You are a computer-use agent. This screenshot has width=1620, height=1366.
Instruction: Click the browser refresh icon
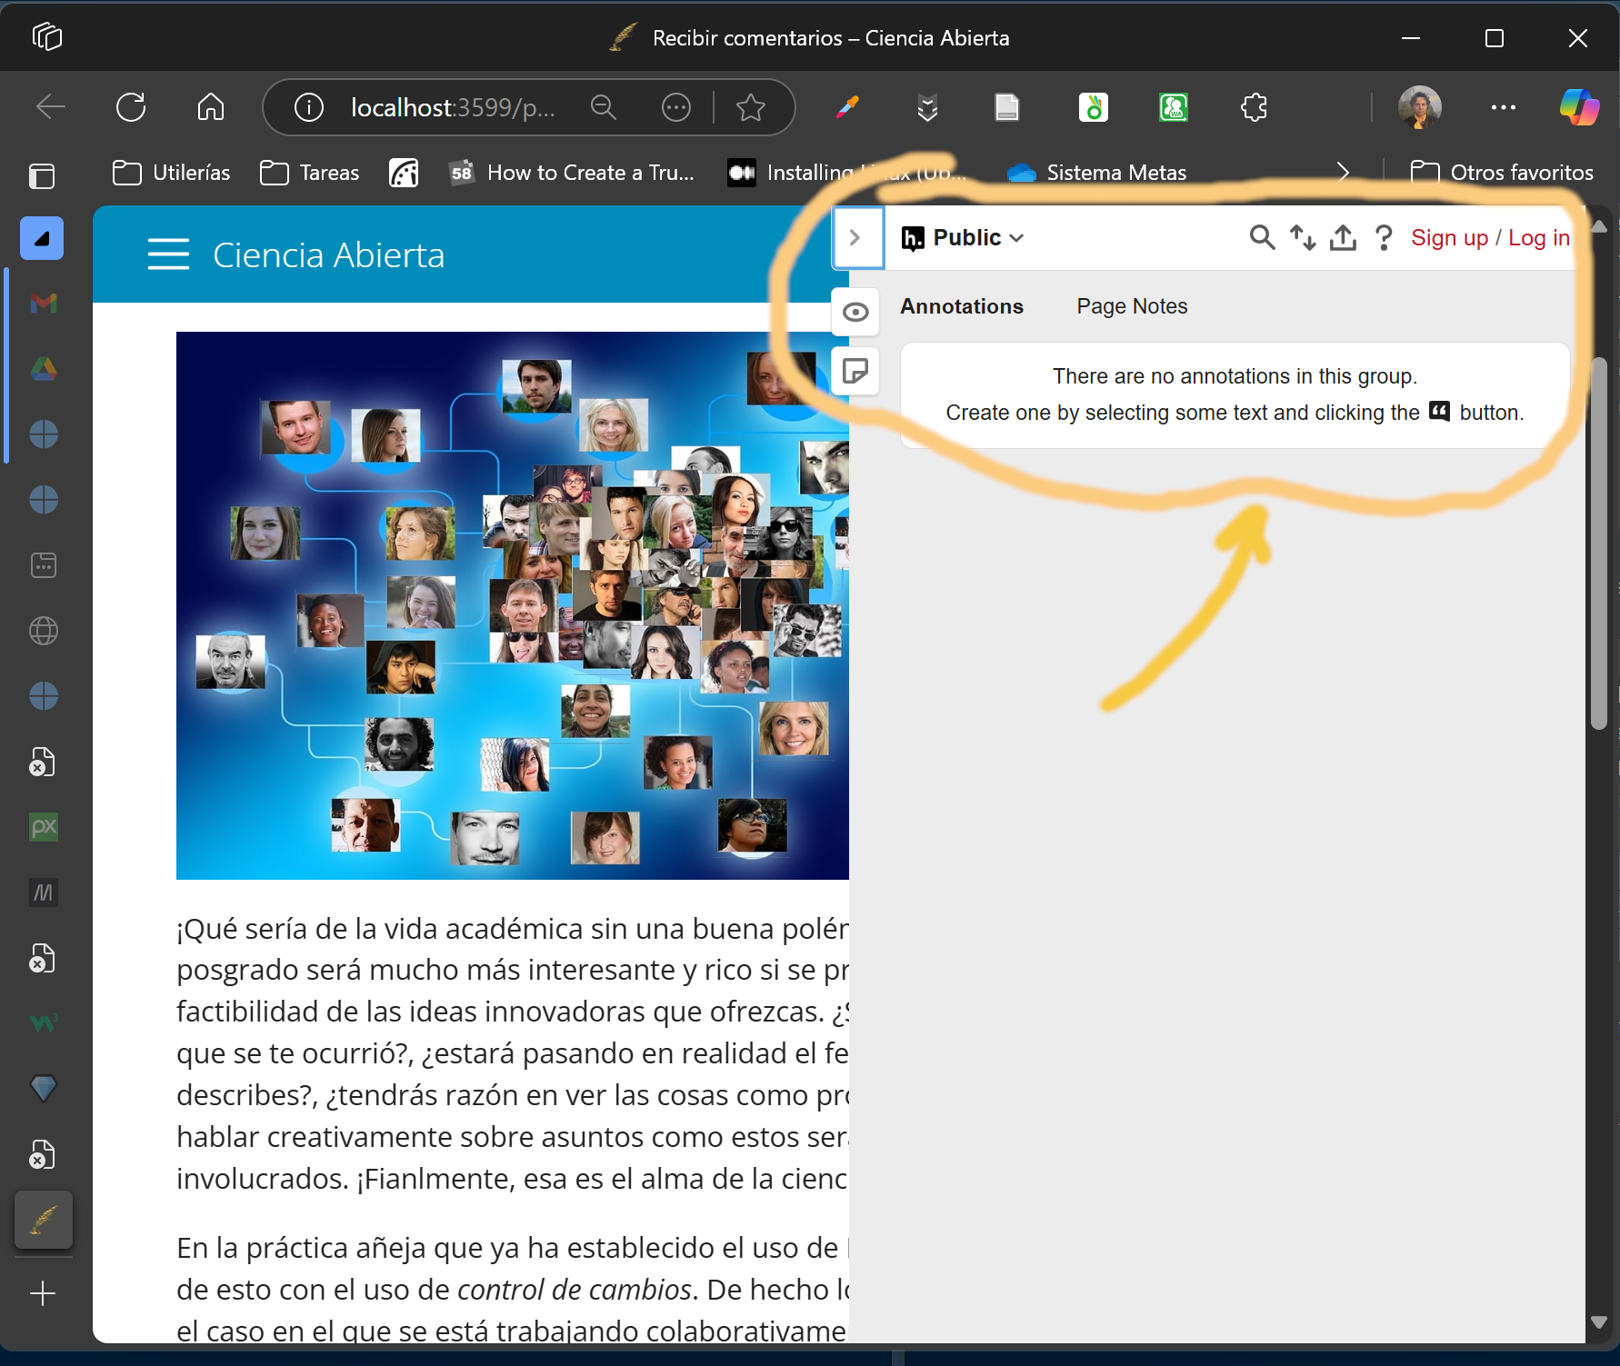(x=131, y=107)
